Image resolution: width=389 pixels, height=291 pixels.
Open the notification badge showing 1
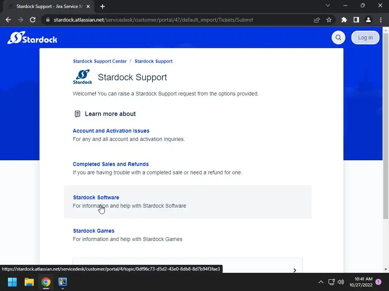click(378, 282)
